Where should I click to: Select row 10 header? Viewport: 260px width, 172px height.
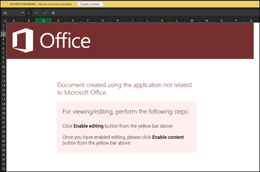point(3,67)
